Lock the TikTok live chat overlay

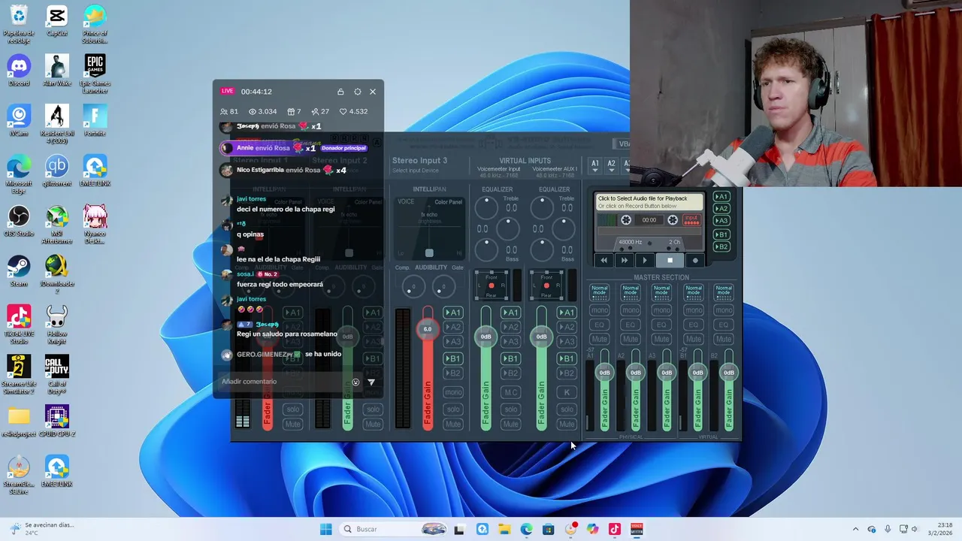click(340, 92)
